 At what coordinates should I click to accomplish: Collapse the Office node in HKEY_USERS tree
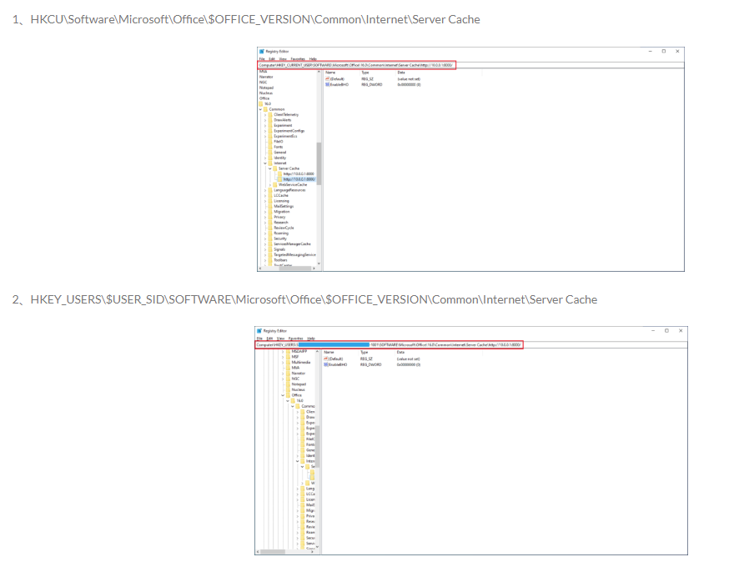[284, 395]
